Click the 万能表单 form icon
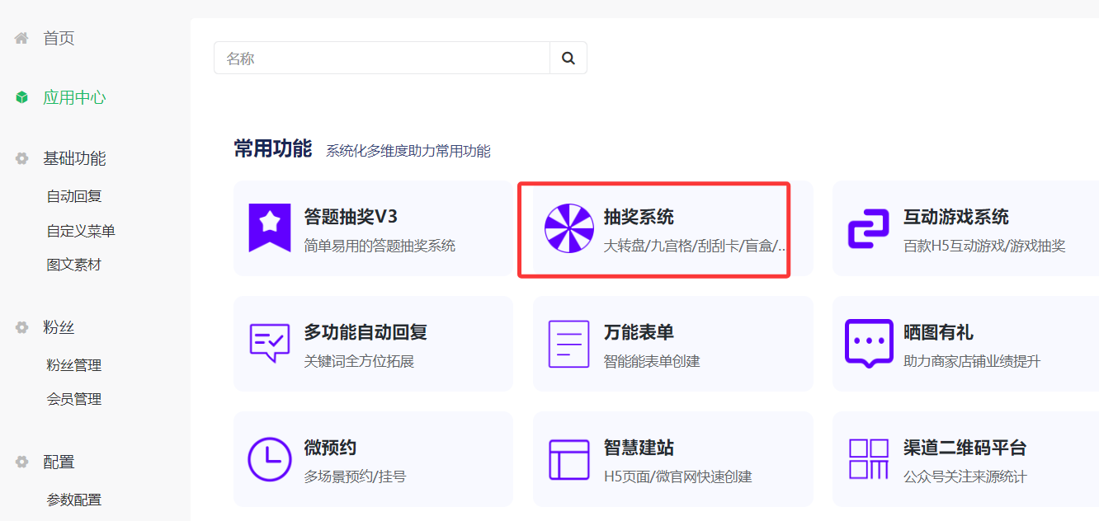Image resolution: width=1099 pixels, height=521 pixels. (x=568, y=343)
